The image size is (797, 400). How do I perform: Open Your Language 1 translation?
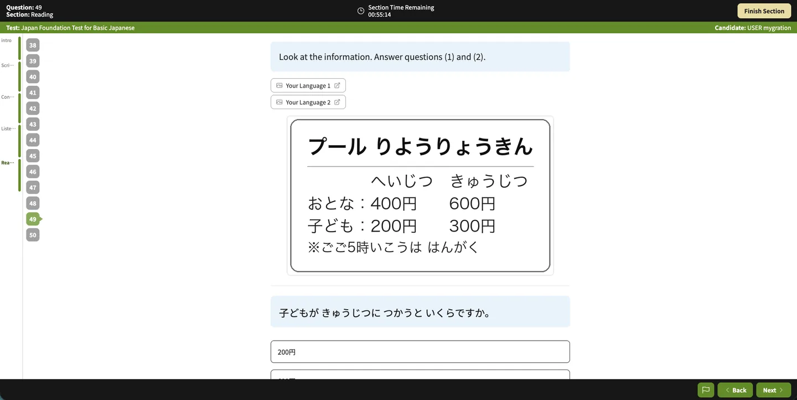pos(308,85)
